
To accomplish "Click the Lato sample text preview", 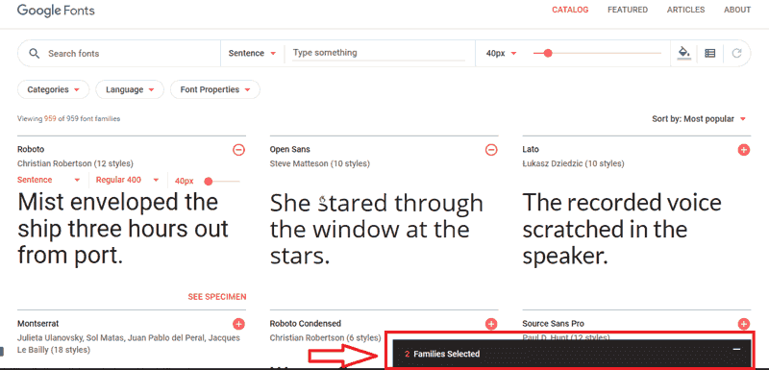I will [621, 229].
